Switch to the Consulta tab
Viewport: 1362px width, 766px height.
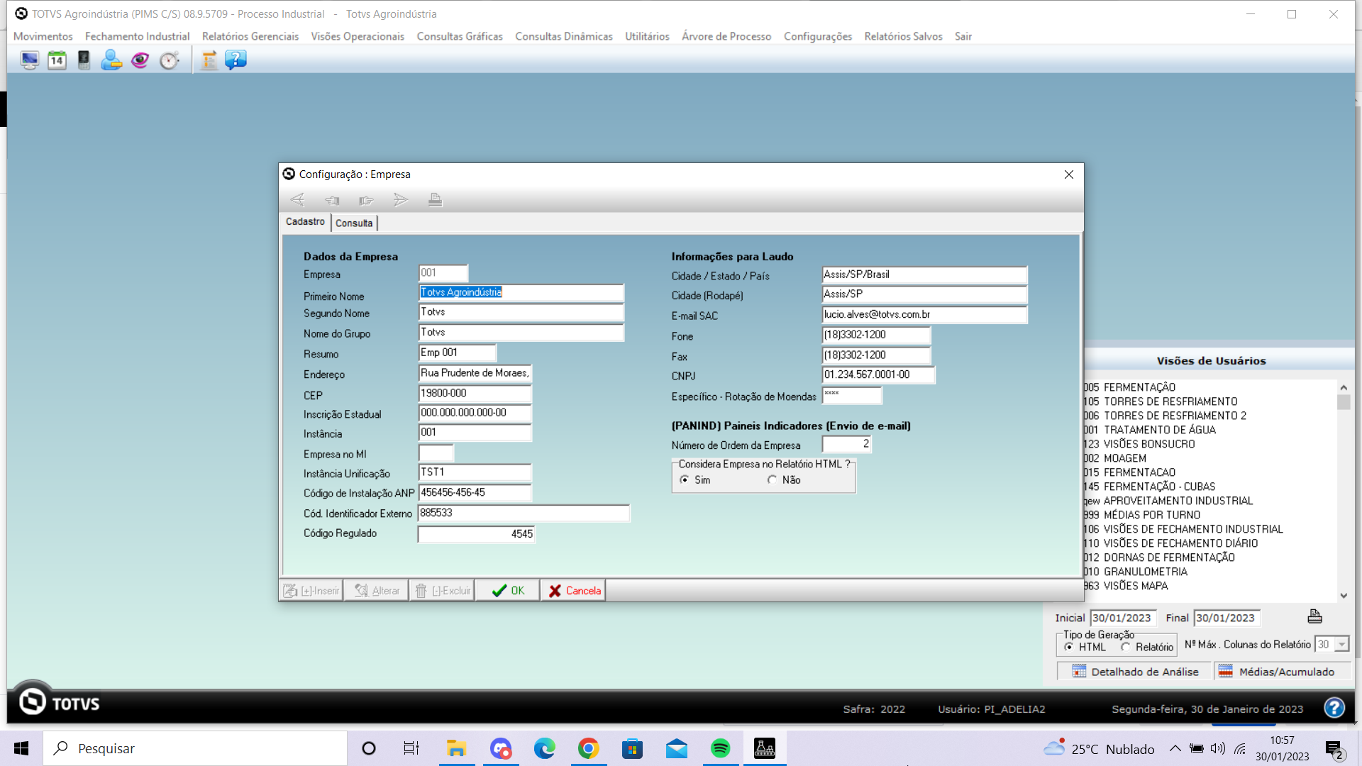354,223
